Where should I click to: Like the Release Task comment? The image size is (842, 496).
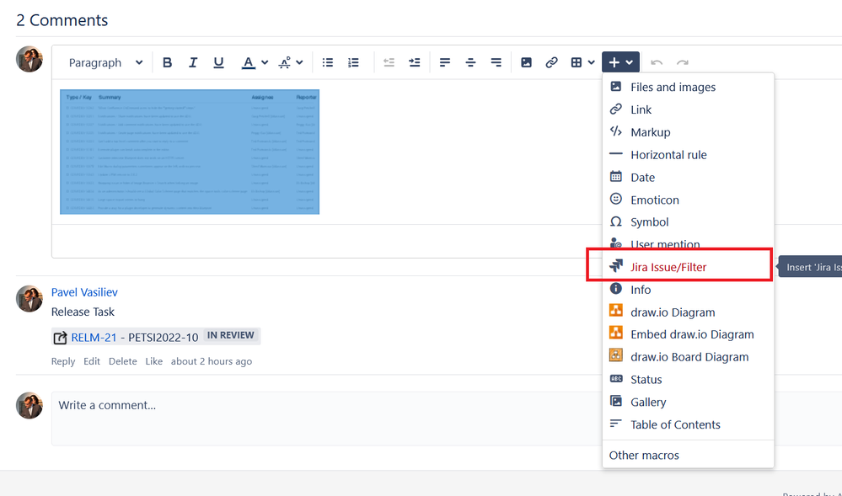click(x=153, y=361)
